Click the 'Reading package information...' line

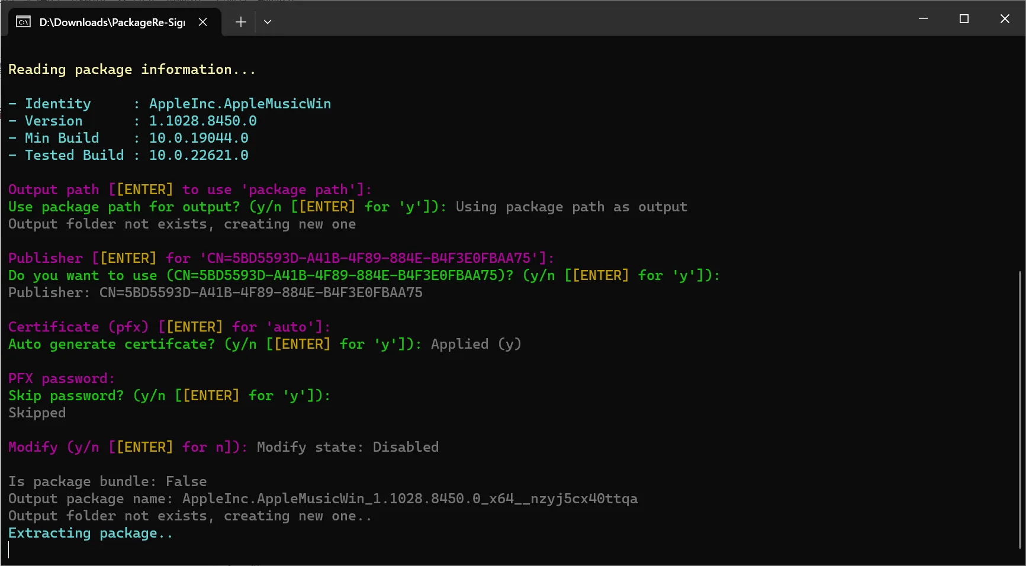click(x=132, y=69)
